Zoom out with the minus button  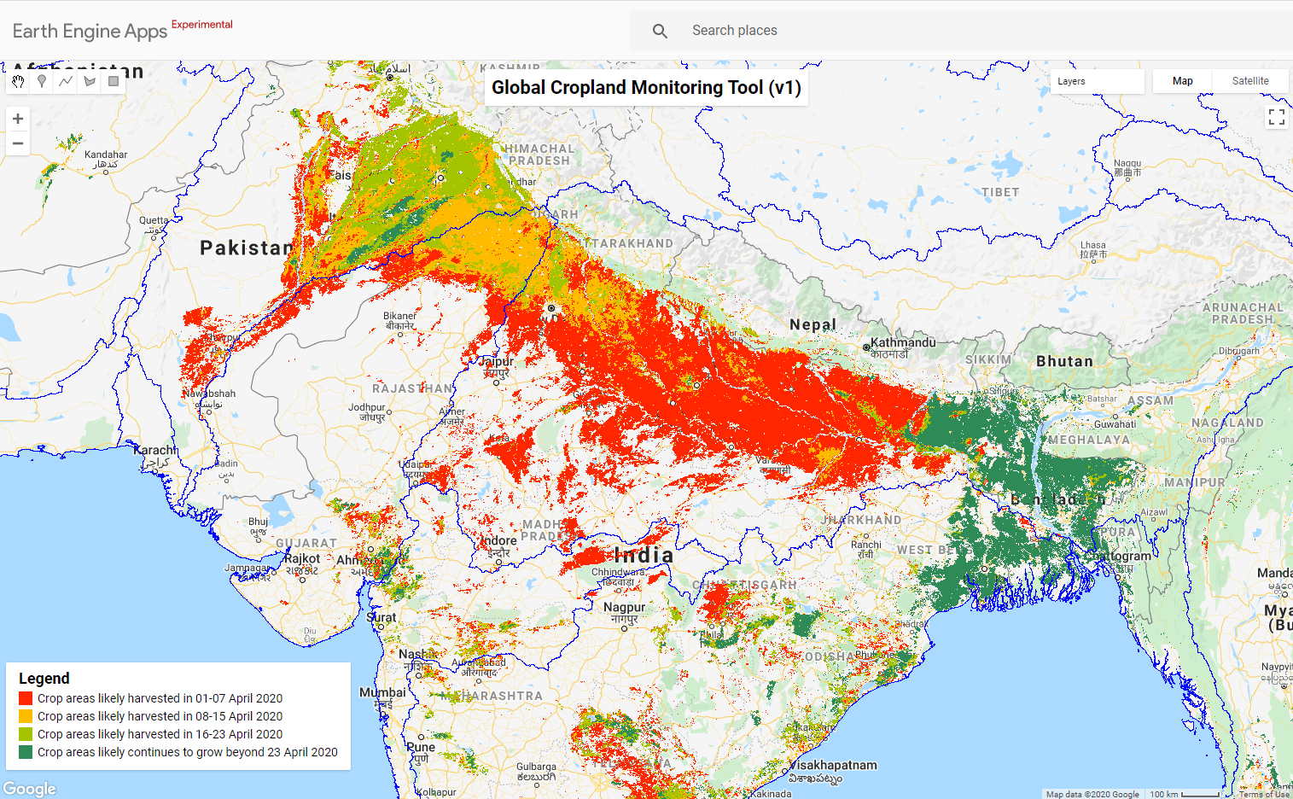pyautogui.click(x=18, y=143)
